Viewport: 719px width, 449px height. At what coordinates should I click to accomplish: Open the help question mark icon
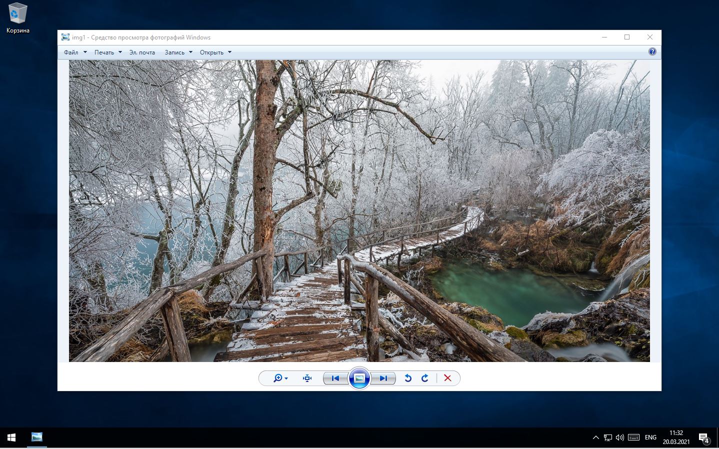(x=652, y=51)
